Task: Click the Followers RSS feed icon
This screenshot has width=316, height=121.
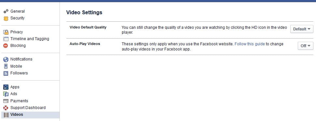Action: tap(6, 73)
